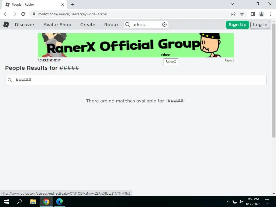
Task: Click the scrollbar down arrow
Action: (x=274, y=194)
